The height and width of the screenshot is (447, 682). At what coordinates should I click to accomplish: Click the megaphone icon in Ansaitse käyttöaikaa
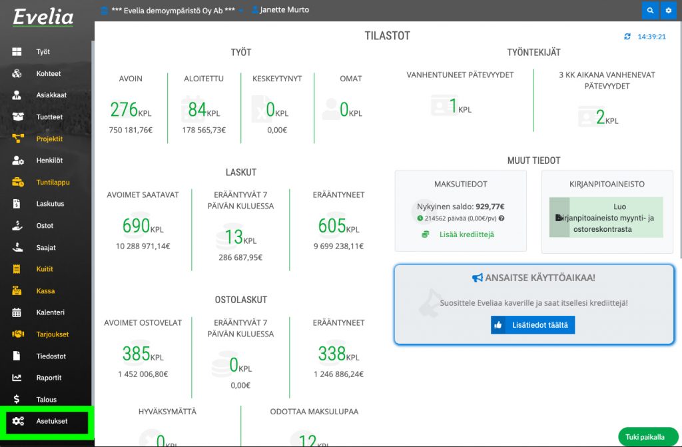[477, 278]
